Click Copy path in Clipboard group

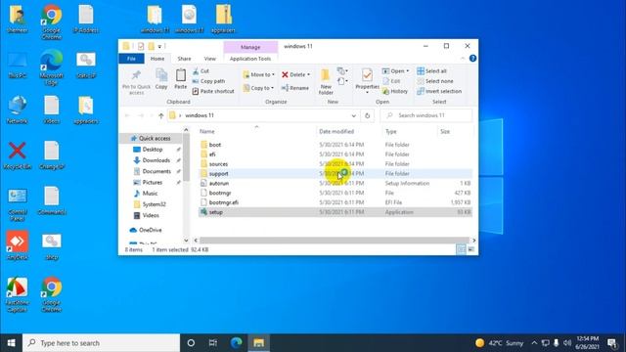pyautogui.click(x=208, y=81)
